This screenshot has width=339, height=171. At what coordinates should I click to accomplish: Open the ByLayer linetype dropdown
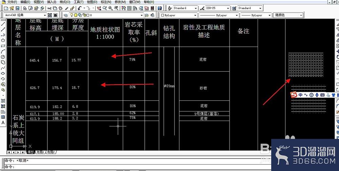(x=237, y=15)
